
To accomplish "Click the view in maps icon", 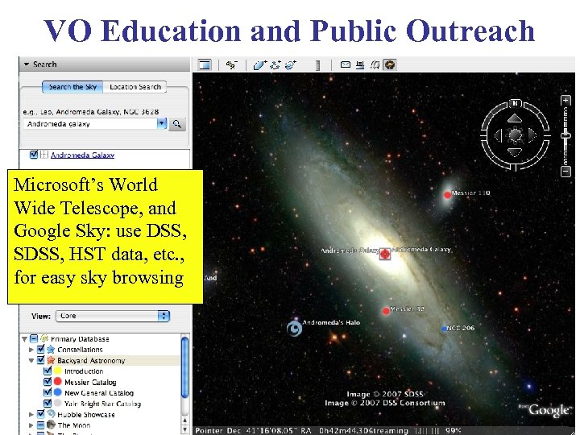I will click(375, 65).
